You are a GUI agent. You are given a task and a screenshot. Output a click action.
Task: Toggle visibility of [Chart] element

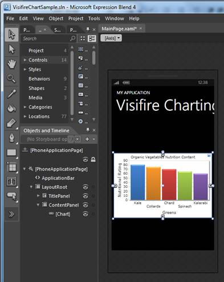85,214
